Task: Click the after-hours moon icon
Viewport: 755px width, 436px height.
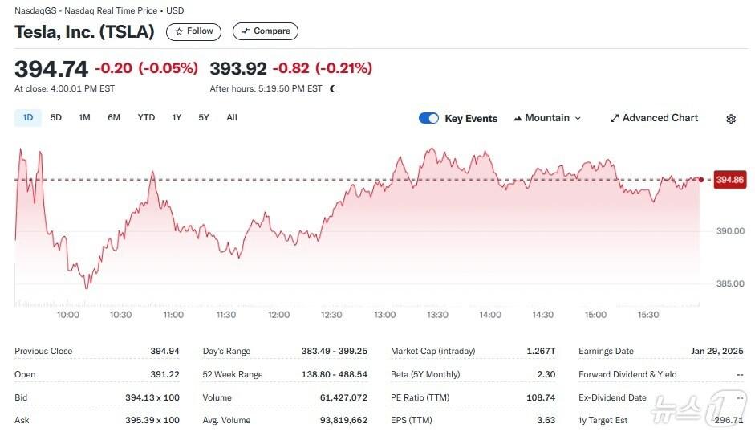Action: (x=333, y=88)
